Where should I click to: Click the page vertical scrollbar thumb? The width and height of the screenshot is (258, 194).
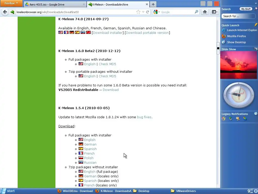click(218, 48)
